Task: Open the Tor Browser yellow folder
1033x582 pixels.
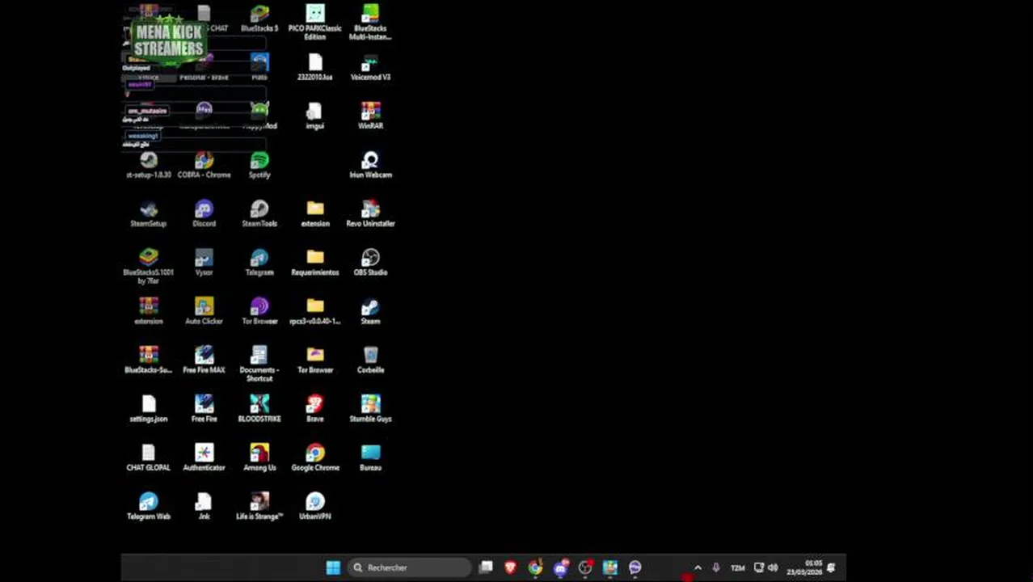Action: pyautogui.click(x=315, y=360)
